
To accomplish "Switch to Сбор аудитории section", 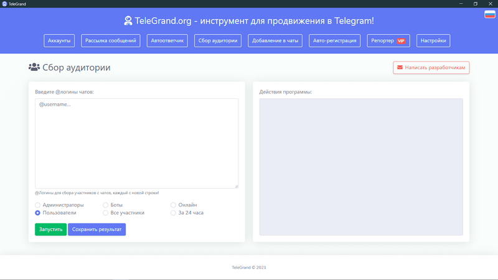I will [218, 40].
